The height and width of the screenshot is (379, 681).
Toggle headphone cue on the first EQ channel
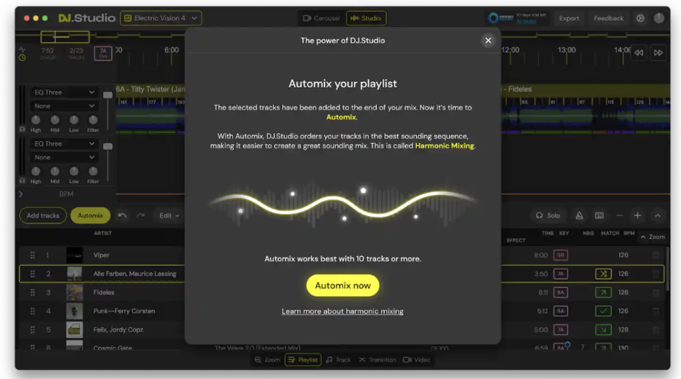click(x=22, y=130)
